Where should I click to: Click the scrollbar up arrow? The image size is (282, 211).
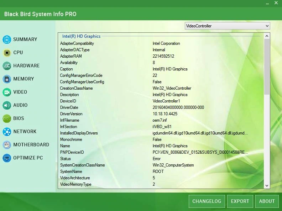point(267,36)
